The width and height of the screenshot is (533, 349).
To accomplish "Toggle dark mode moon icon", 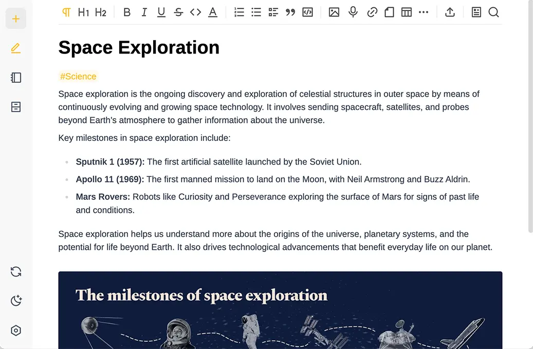I will [16, 301].
